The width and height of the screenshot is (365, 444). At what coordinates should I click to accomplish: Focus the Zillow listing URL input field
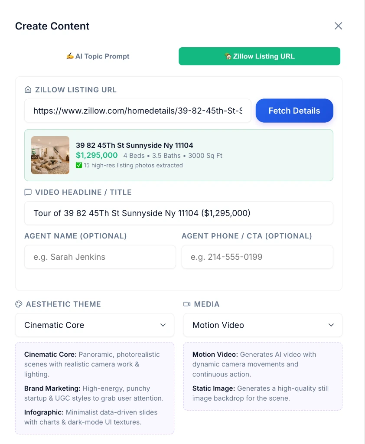pos(137,111)
